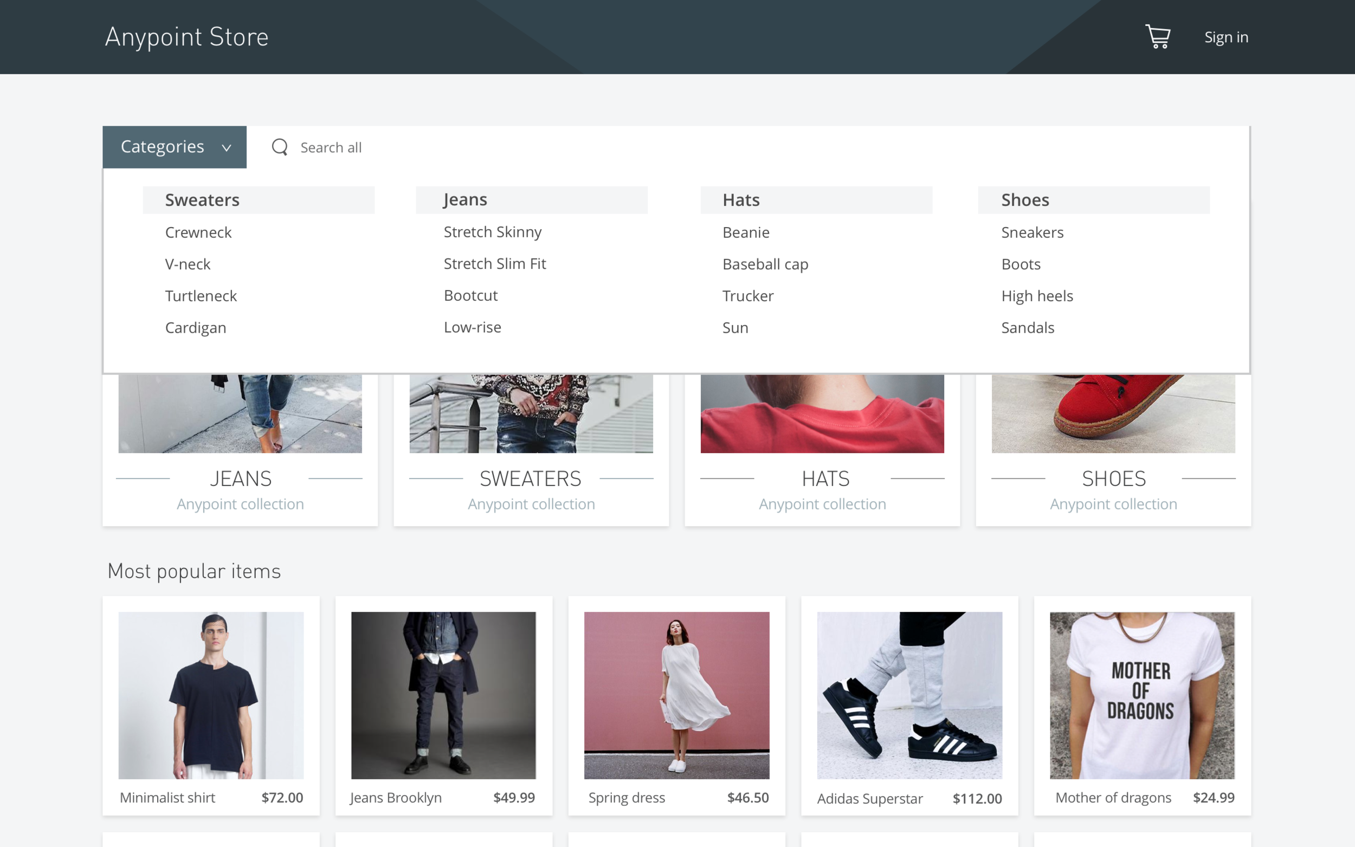
Task: Choose Trucker under Hats
Action: pyautogui.click(x=748, y=296)
